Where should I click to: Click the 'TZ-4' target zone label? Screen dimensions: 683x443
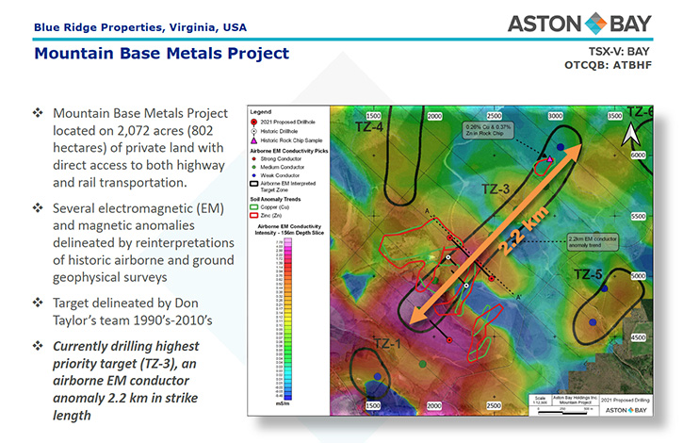click(368, 127)
